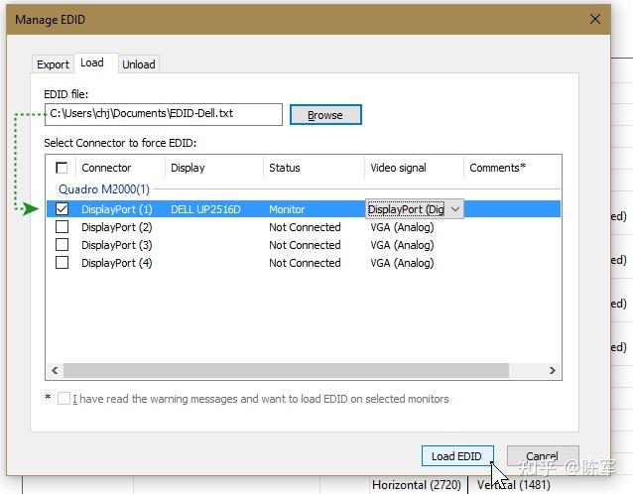Open the Video signal dropdown for DisplayPort (1)
This screenshot has width=633, height=494.
(454, 209)
